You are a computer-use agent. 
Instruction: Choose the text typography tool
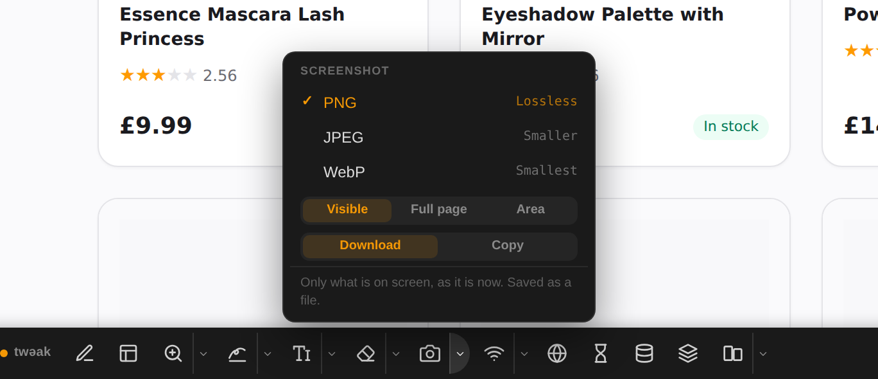(302, 353)
